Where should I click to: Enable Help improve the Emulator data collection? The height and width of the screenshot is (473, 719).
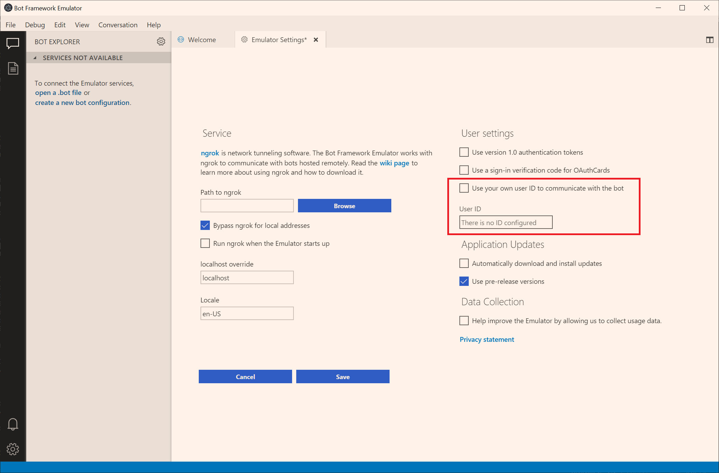point(464,321)
